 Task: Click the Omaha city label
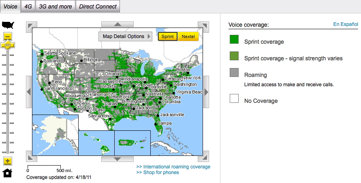coord(112,74)
